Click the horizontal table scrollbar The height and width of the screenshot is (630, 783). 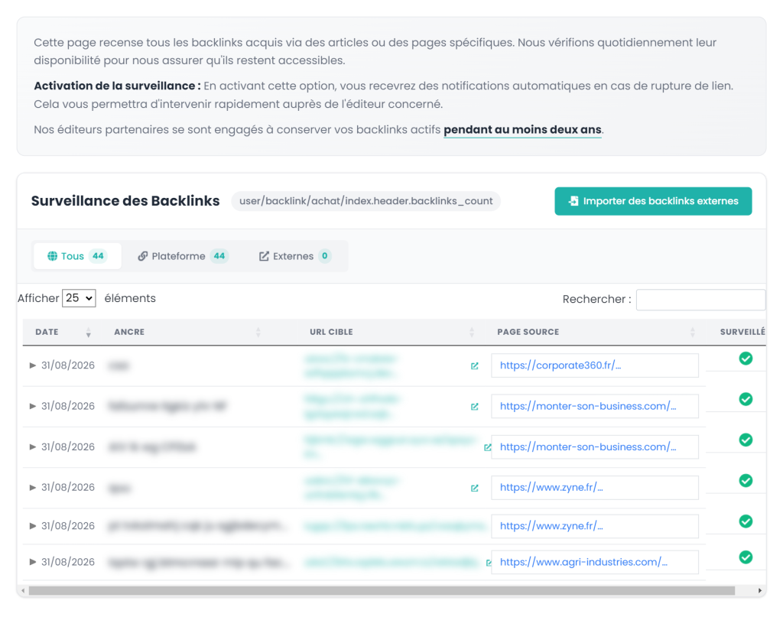point(382,591)
